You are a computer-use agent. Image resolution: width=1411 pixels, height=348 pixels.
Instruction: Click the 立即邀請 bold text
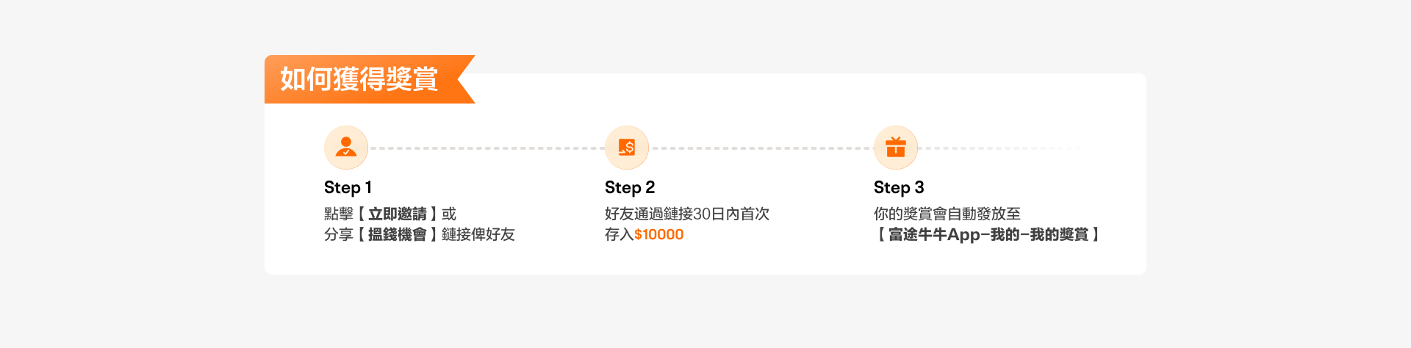point(398,214)
